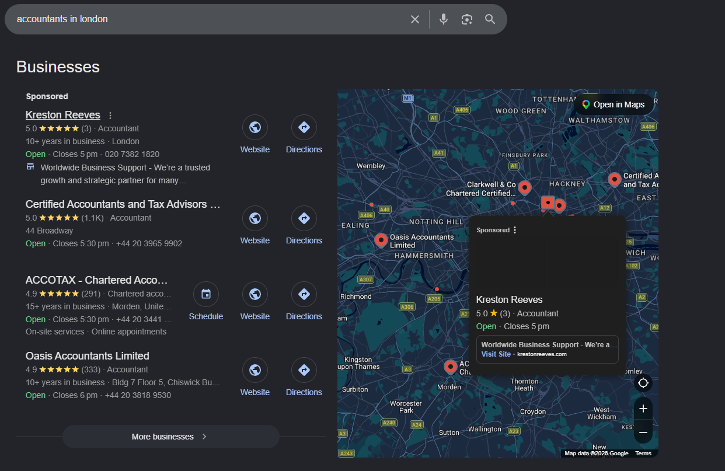Open Certified Accountants and Tax Advisors listing
The height and width of the screenshot is (471, 725).
pos(123,204)
